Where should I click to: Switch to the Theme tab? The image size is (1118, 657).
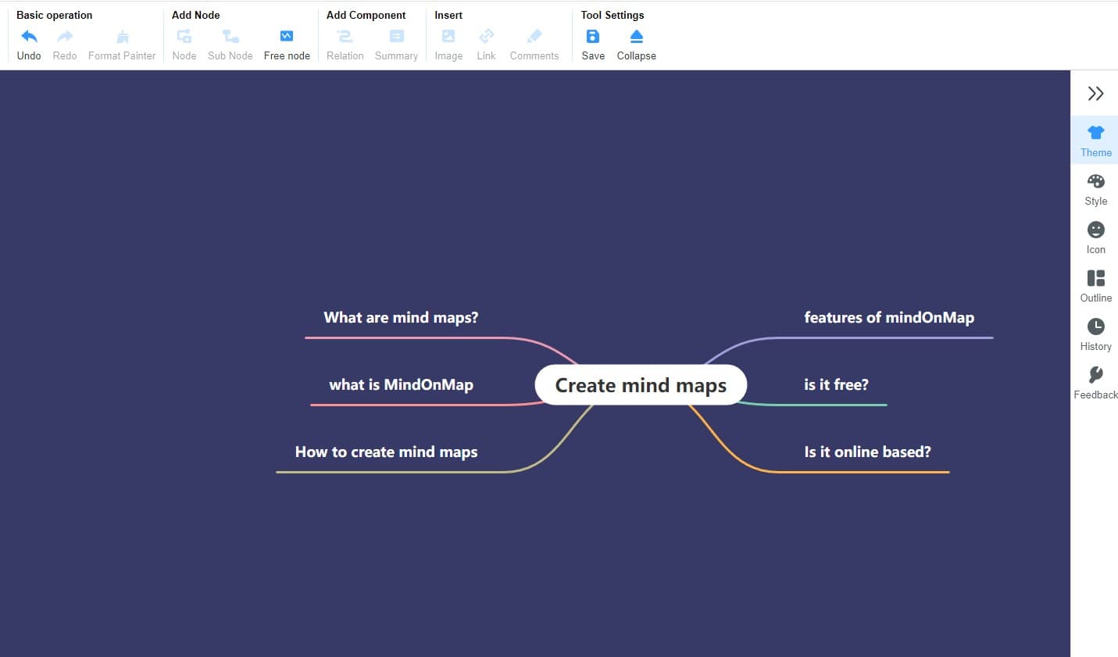1095,139
